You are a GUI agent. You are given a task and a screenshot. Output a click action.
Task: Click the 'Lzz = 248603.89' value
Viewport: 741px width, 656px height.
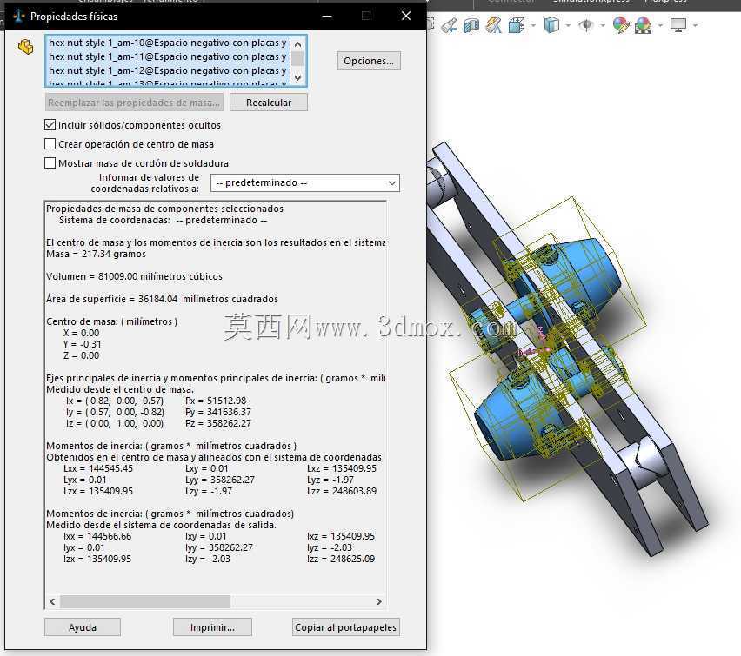342,491
